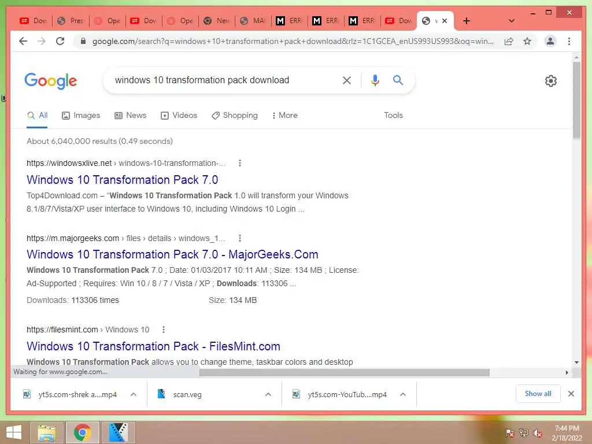Click the https://filesmint.com result URL

click(62, 330)
